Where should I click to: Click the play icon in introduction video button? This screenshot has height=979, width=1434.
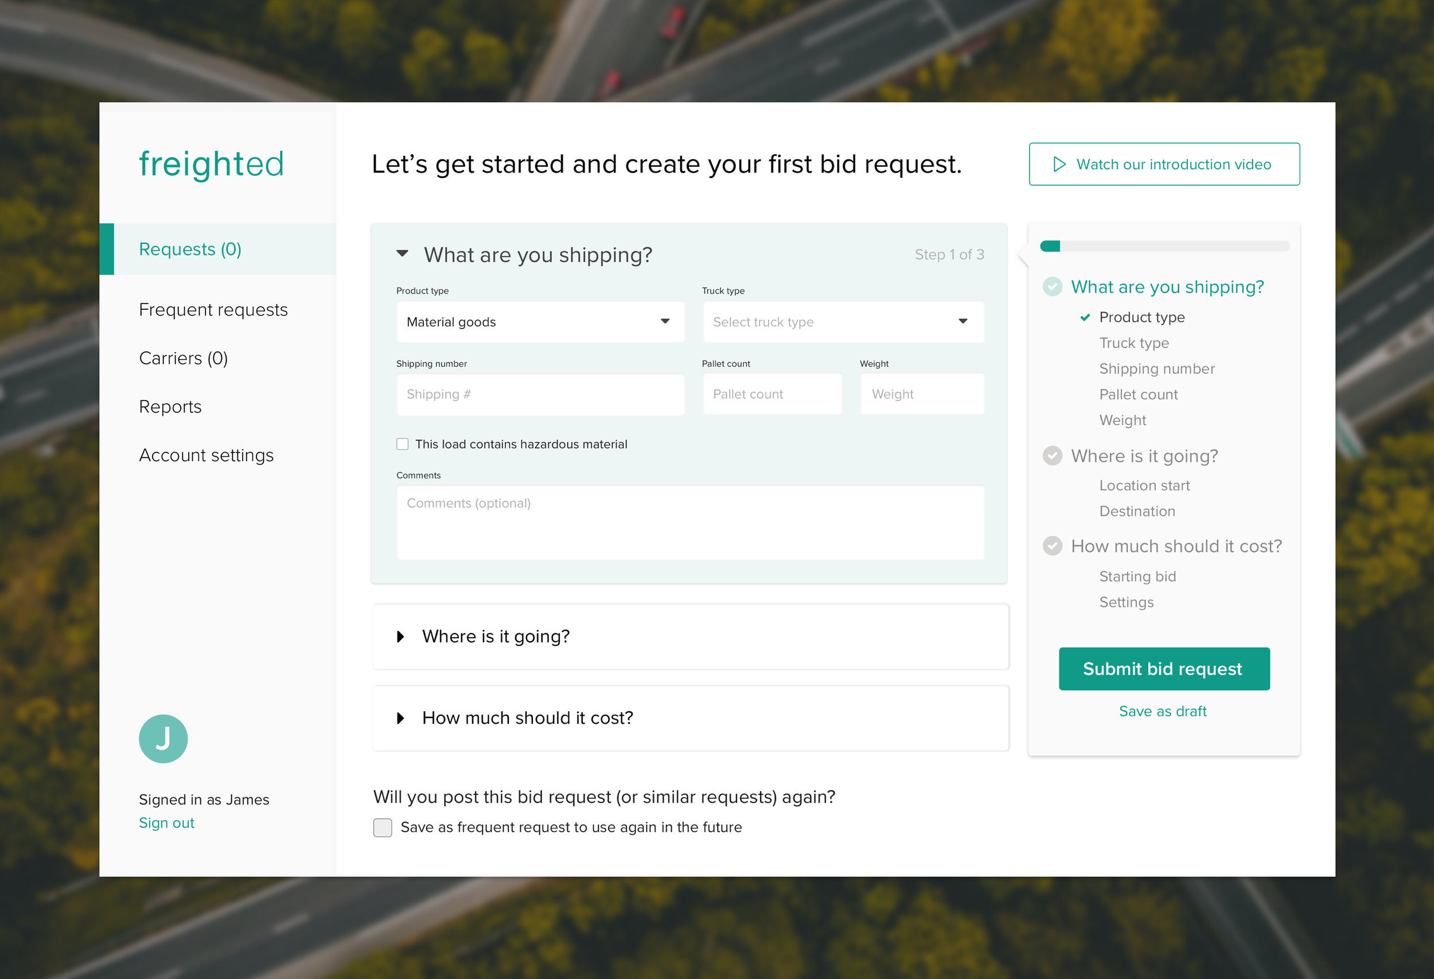pos(1059,164)
